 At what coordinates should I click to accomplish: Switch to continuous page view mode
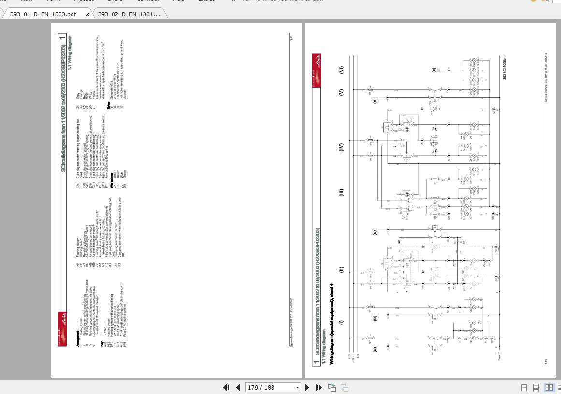point(536,388)
